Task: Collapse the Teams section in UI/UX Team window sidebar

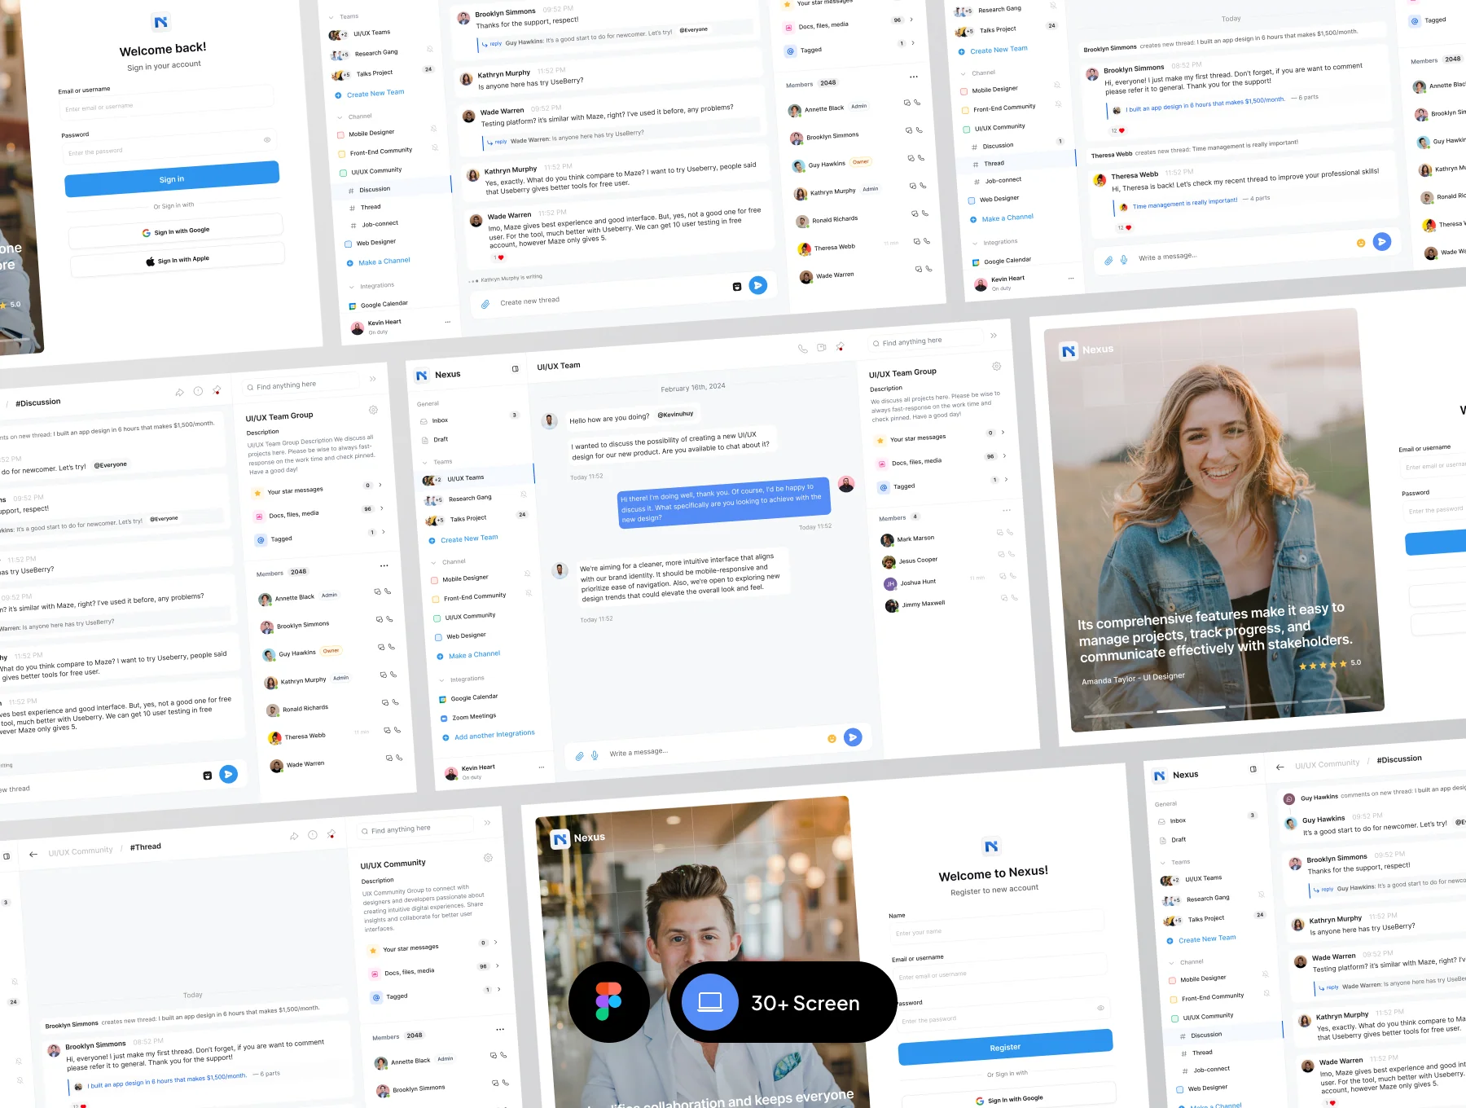Action: 425,463
